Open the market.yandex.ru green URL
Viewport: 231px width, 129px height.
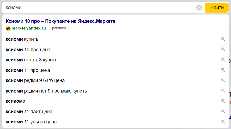click(x=28, y=28)
